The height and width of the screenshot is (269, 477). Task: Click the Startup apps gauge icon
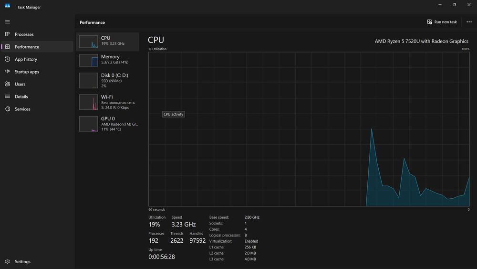tap(7, 72)
